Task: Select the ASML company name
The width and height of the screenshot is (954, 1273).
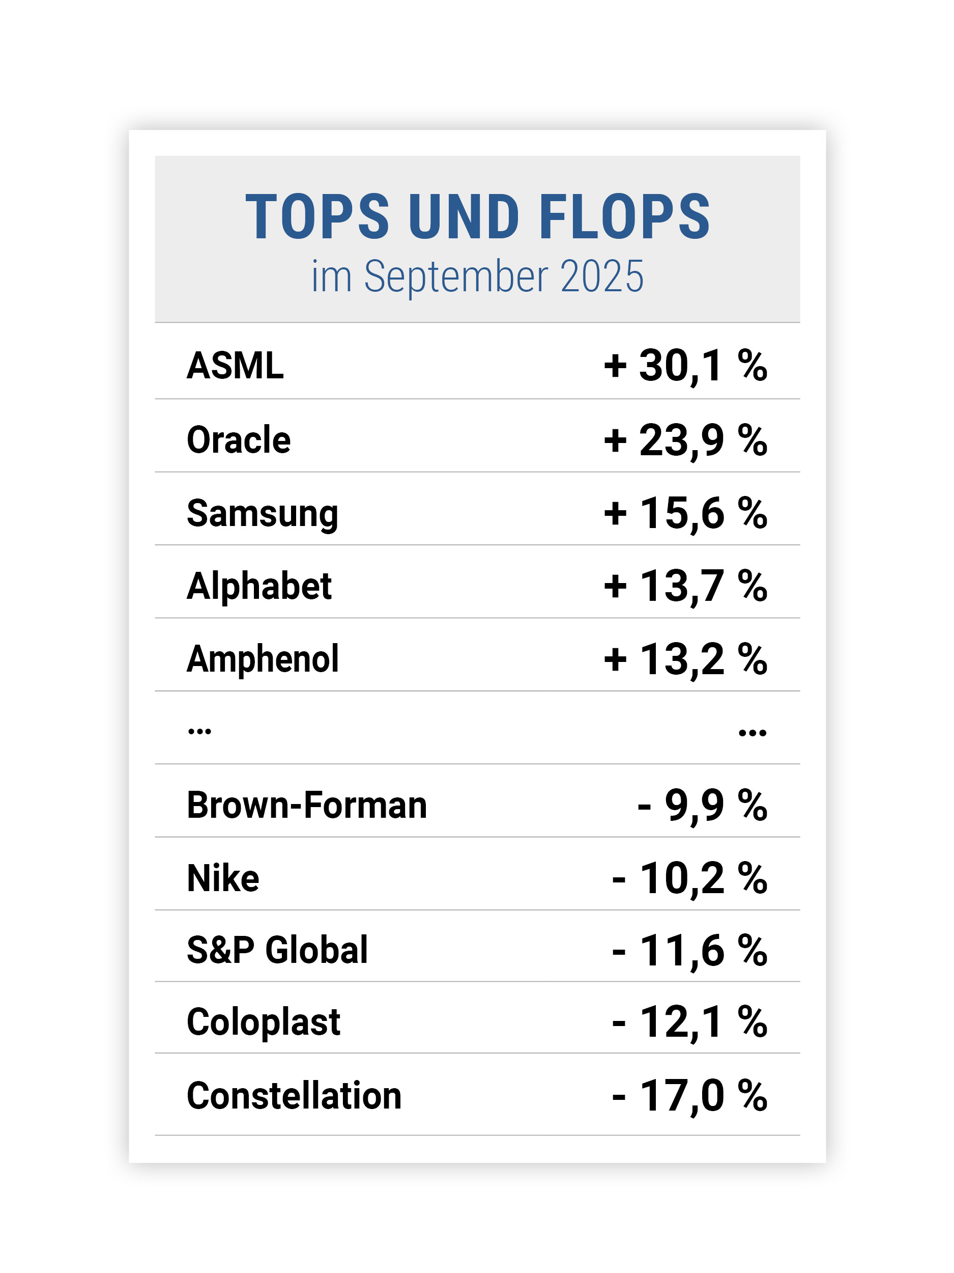Action: pos(235,366)
